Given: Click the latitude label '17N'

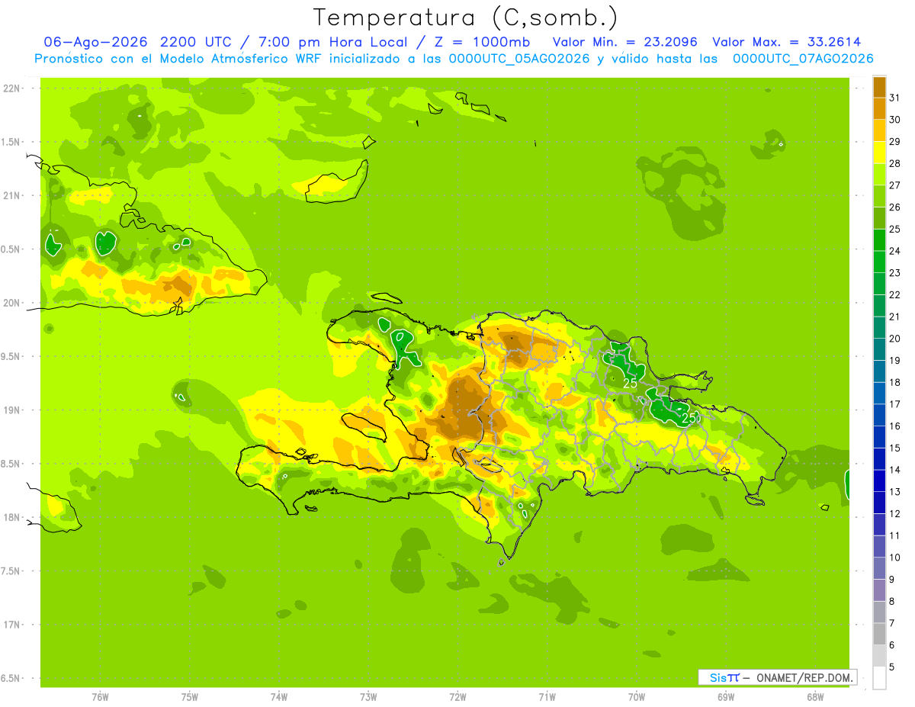Looking at the screenshot, I should pyautogui.click(x=12, y=625).
